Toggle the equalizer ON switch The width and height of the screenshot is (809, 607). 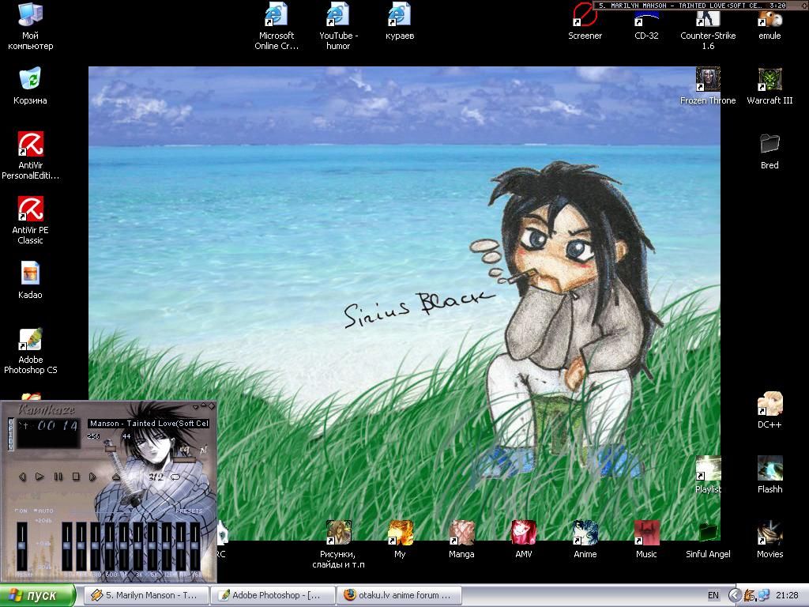pos(21,511)
